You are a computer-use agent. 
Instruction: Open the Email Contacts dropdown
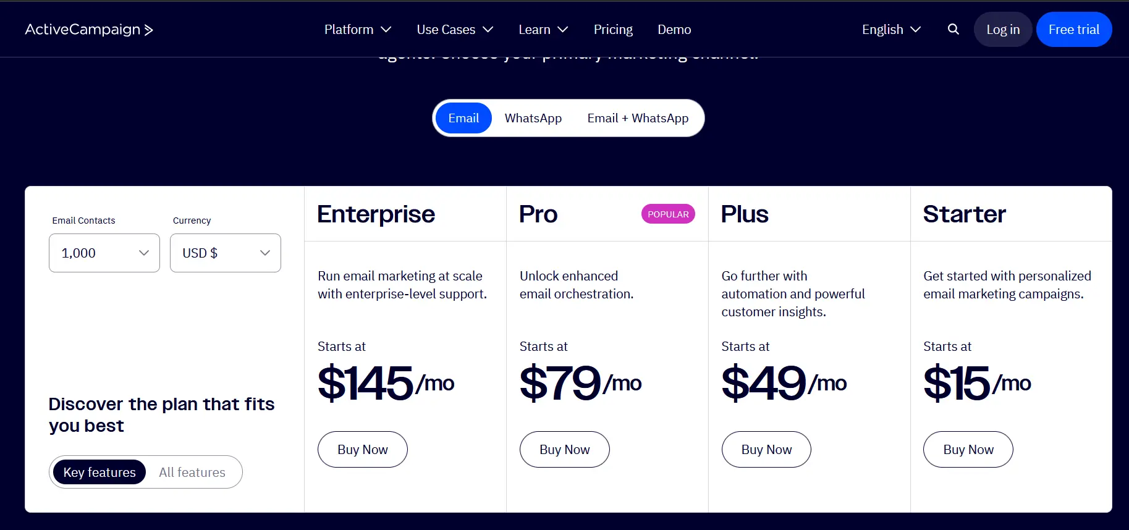click(x=104, y=253)
